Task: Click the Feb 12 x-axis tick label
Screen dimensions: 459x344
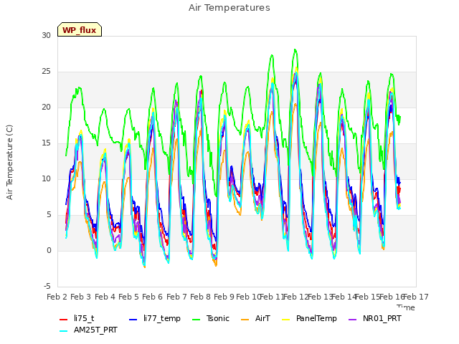Action: click(x=295, y=297)
